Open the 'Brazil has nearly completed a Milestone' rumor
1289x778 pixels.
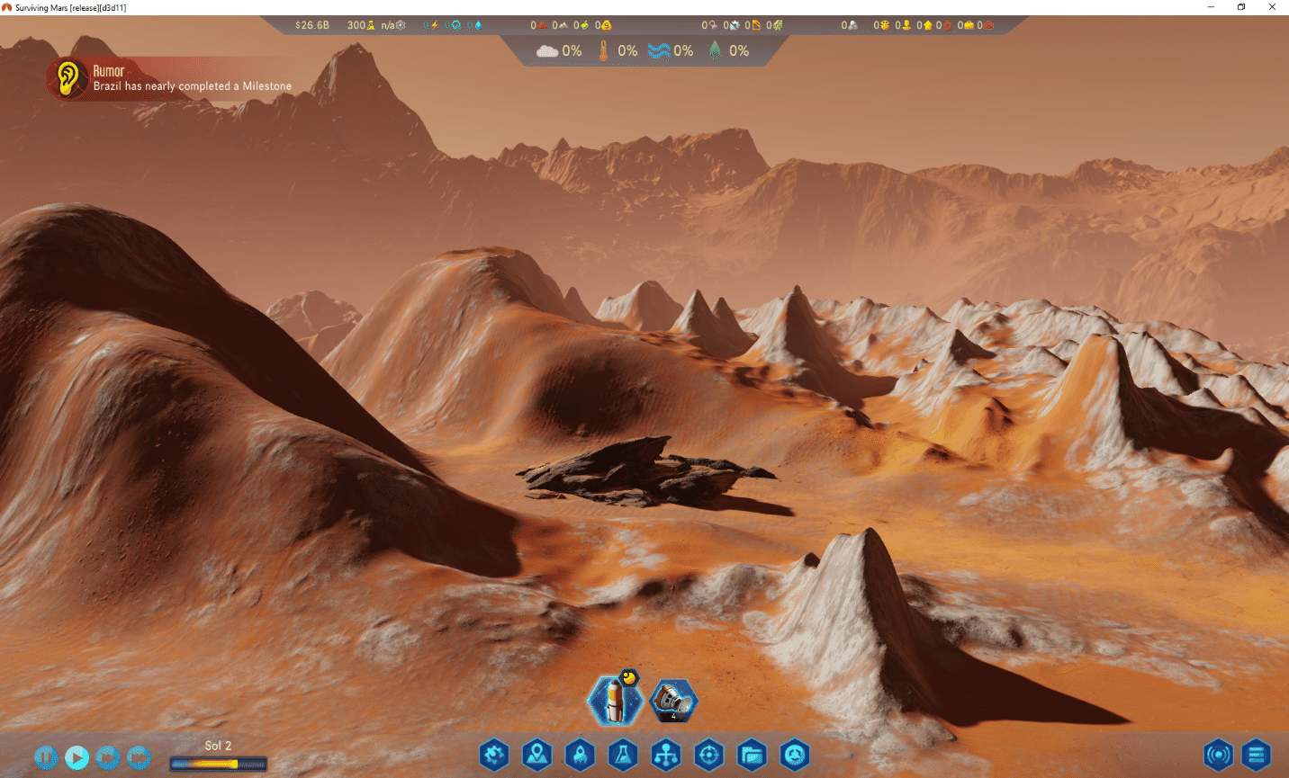point(193,86)
